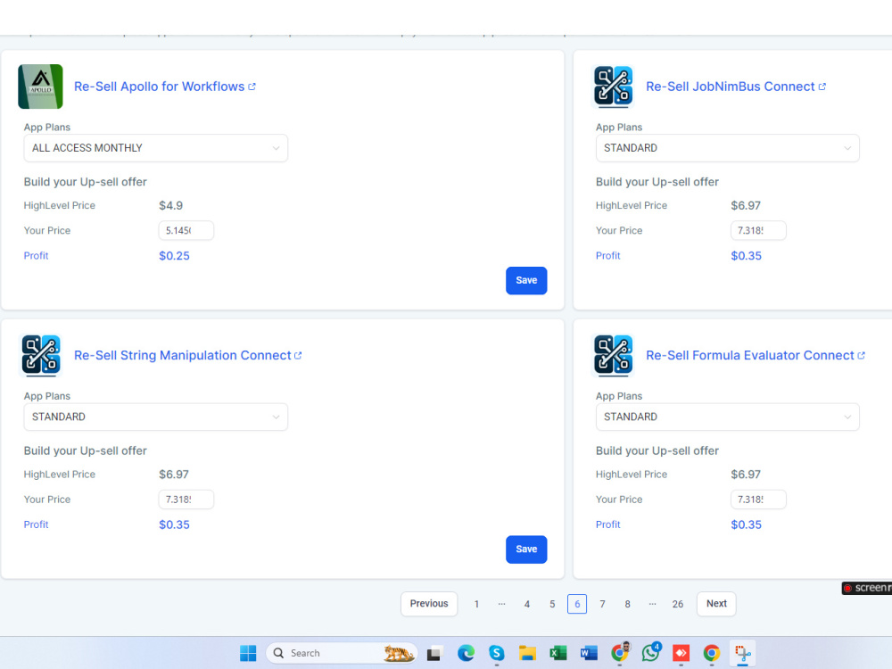The image size is (892, 669).
Task: Select current page 6 in pagination
Action: (577, 604)
